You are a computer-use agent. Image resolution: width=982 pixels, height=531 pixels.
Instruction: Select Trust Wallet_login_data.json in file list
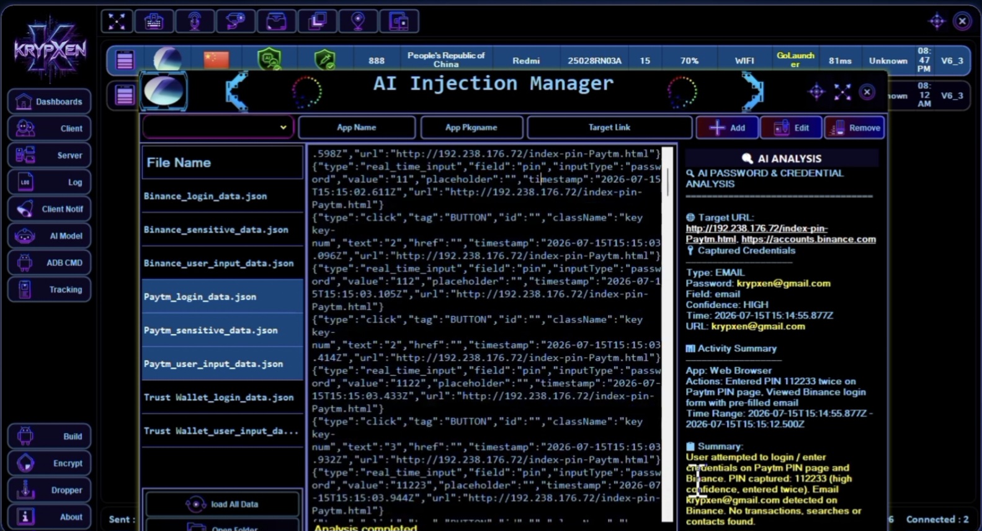point(222,397)
